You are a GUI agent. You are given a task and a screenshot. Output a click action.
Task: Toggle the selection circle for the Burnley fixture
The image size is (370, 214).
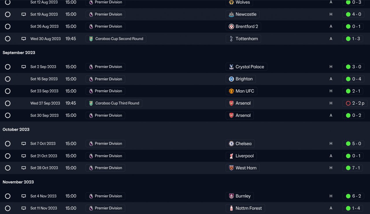(x=8, y=196)
